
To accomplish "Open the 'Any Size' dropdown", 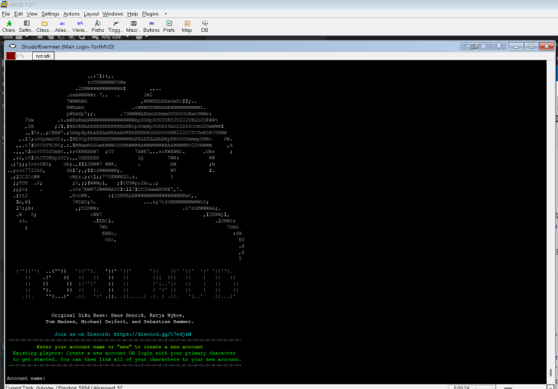I will tap(115, 37).
